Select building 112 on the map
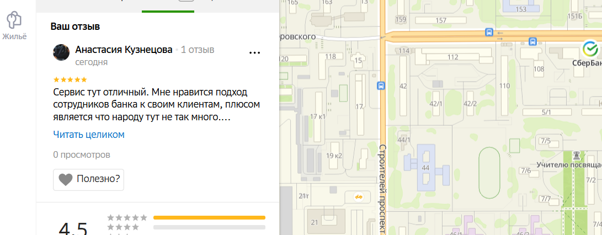Screen dimensions: 602x235 [453, 57]
